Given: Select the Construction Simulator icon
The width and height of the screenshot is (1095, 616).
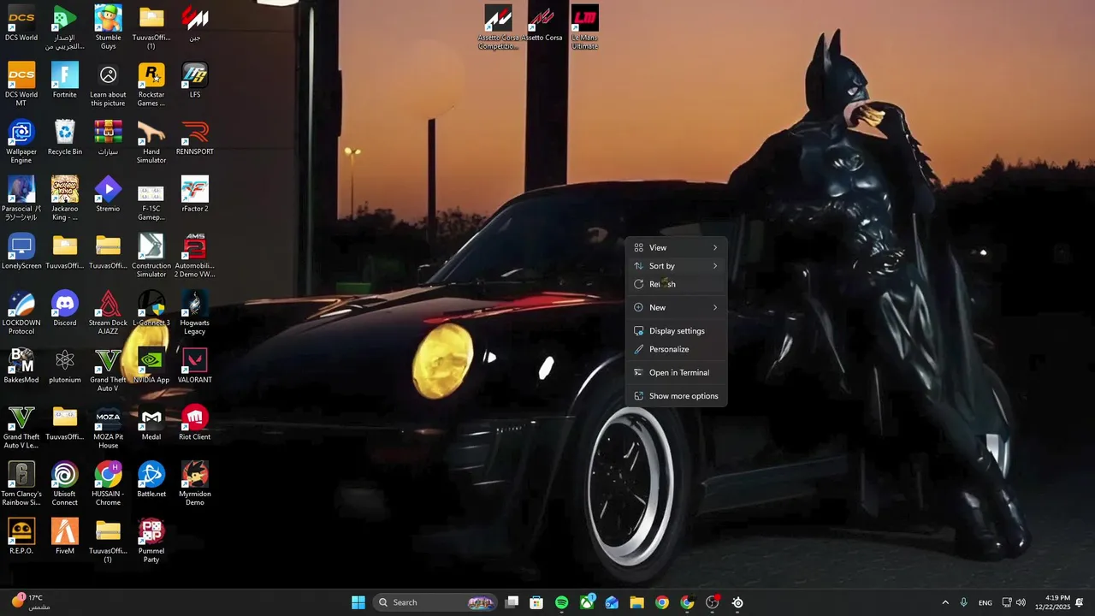Looking at the screenshot, I should point(151,256).
